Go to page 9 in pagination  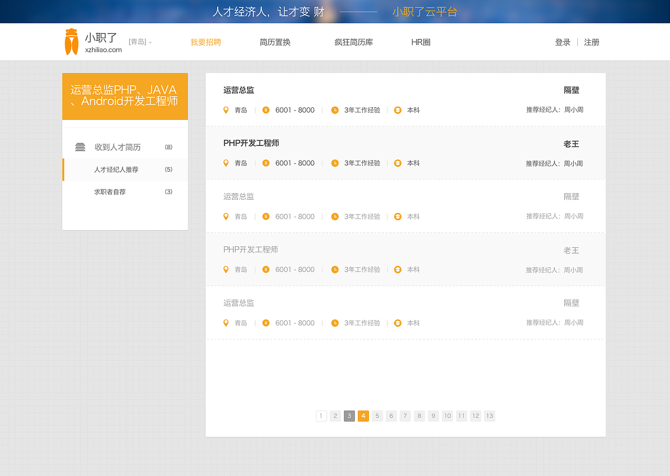433,416
